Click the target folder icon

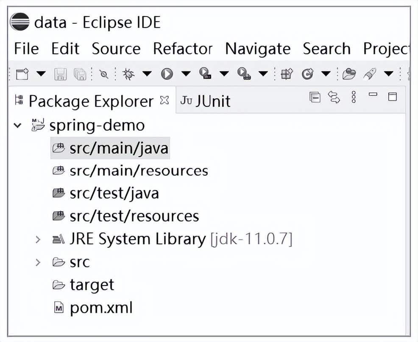click(x=59, y=285)
